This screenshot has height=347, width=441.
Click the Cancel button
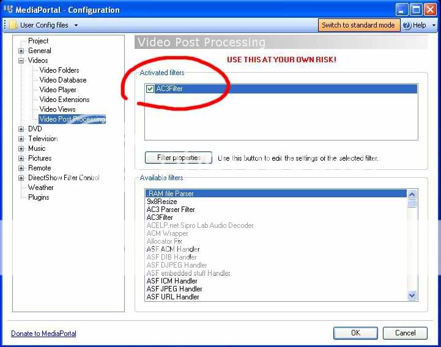pyautogui.click(x=405, y=333)
